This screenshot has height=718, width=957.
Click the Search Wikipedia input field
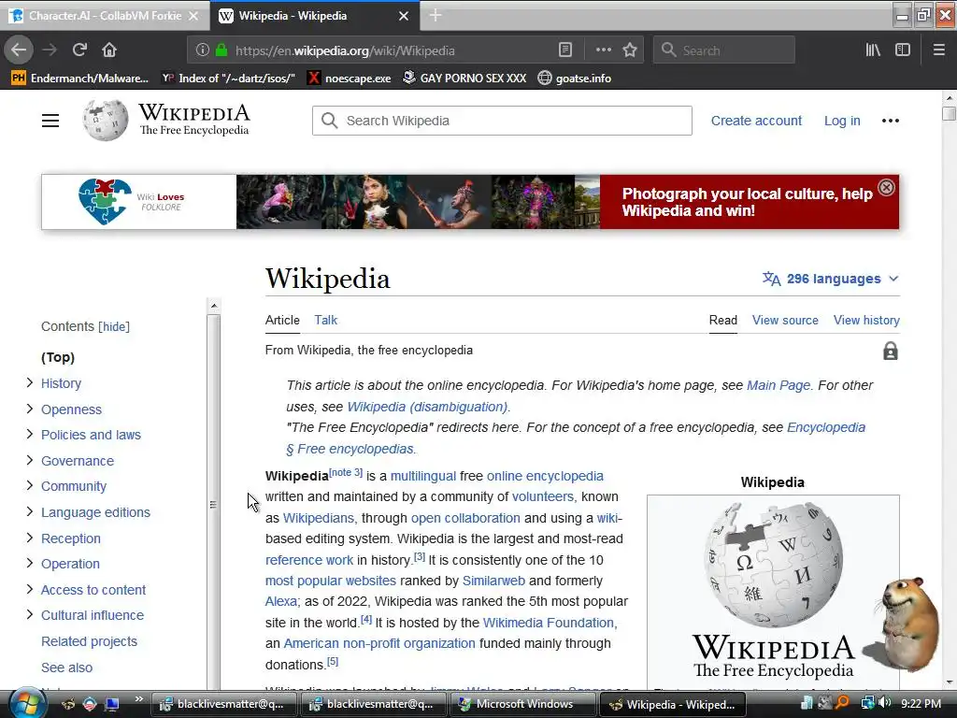502,121
